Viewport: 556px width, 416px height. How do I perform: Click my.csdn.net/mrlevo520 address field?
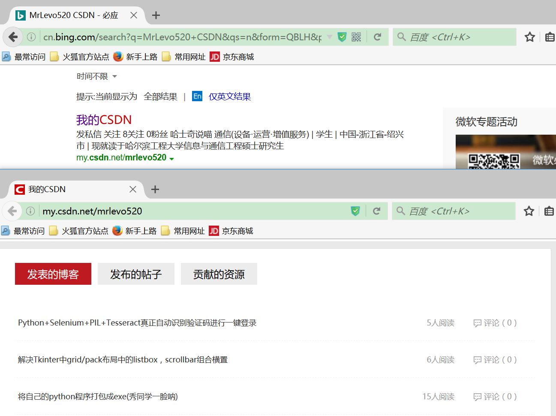(195, 211)
